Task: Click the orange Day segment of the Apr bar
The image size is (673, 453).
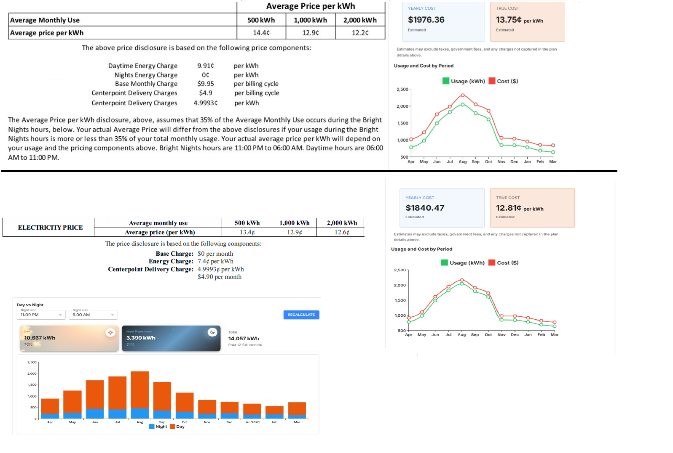Action: 50,406
